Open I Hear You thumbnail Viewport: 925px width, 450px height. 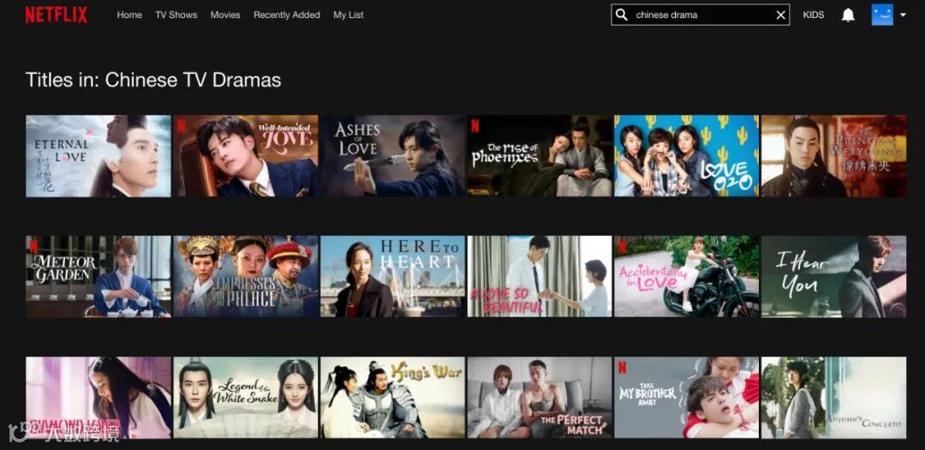834,276
